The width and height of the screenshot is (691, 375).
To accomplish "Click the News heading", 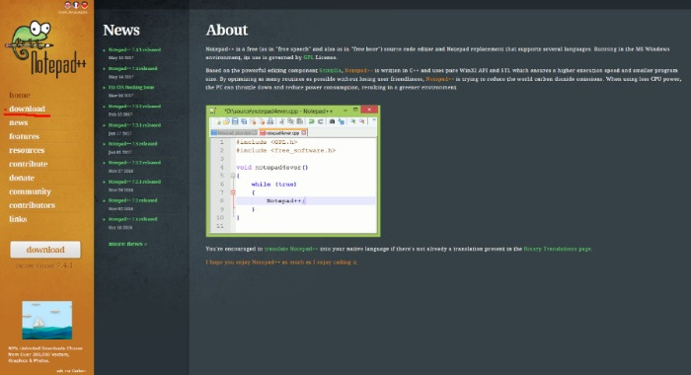I will (x=121, y=30).
